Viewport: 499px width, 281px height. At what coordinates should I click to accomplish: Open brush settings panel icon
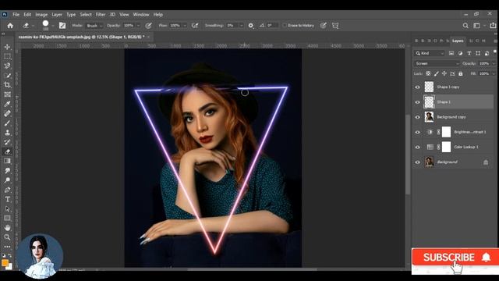pyautogui.click(x=62, y=26)
